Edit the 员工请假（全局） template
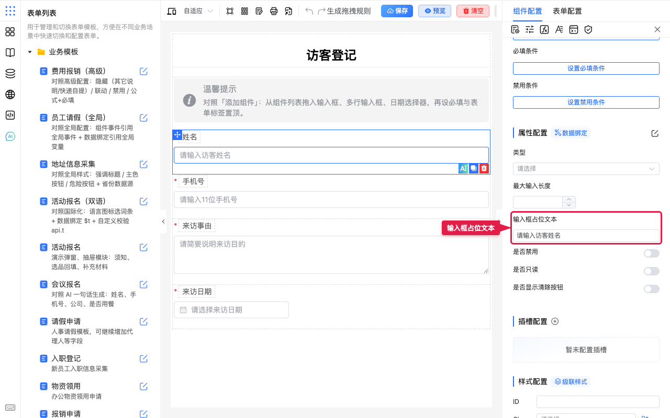This screenshot has height=418, width=670. click(x=143, y=118)
